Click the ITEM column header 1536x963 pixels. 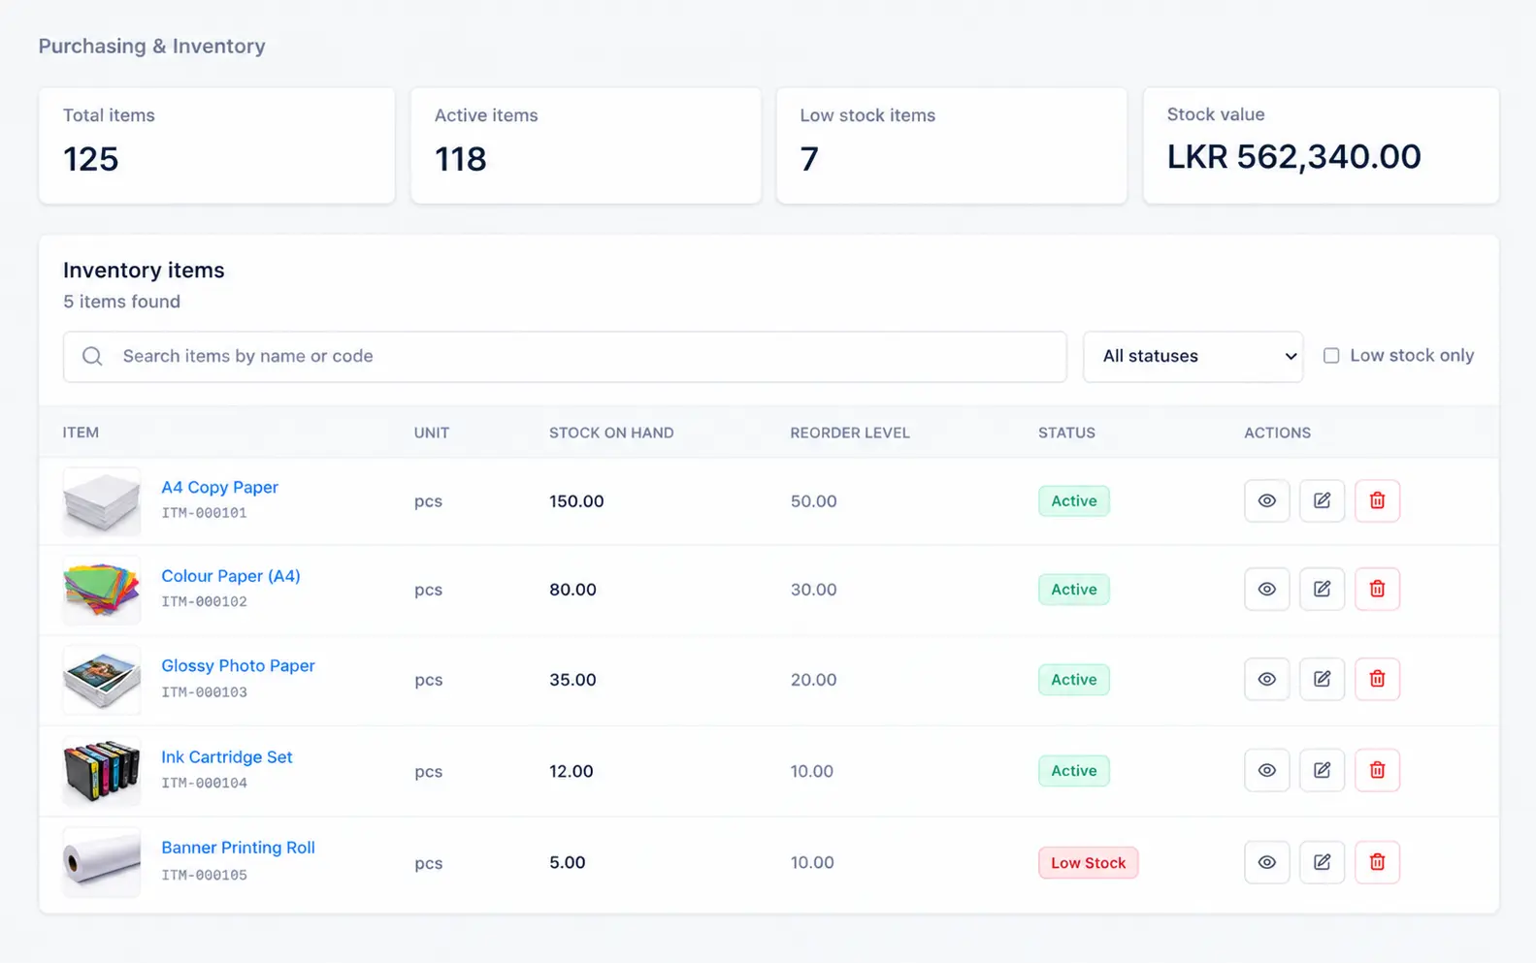coord(81,433)
